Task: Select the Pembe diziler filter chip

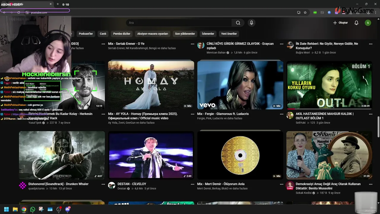Action: point(122,34)
